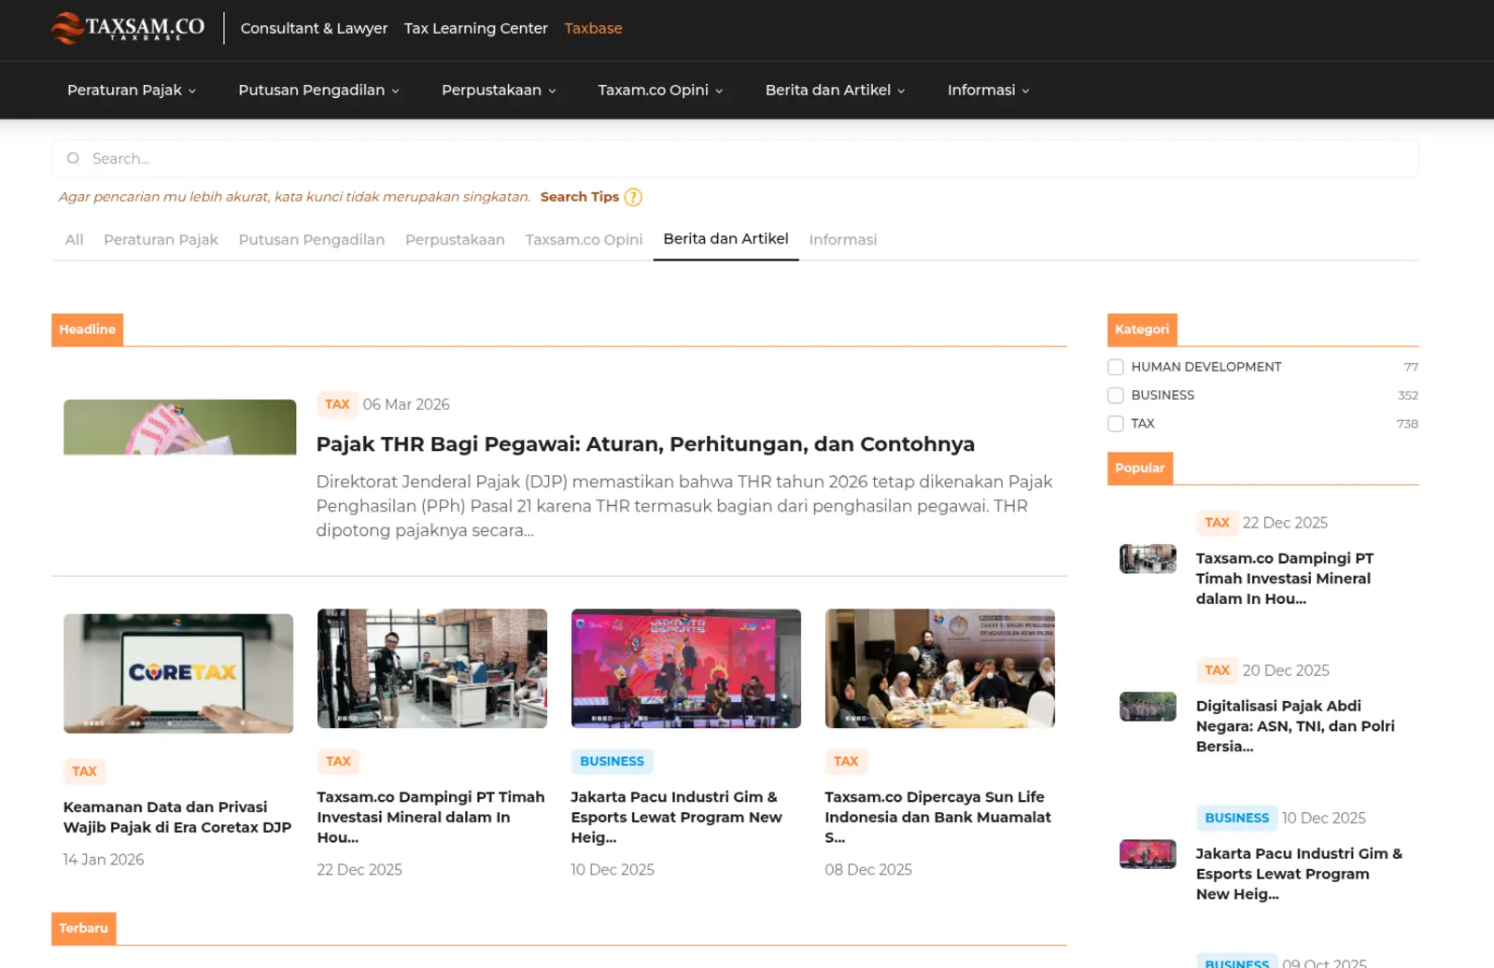
Task: Tick the BUSINESS category checkbox
Action: [1115, 395]
